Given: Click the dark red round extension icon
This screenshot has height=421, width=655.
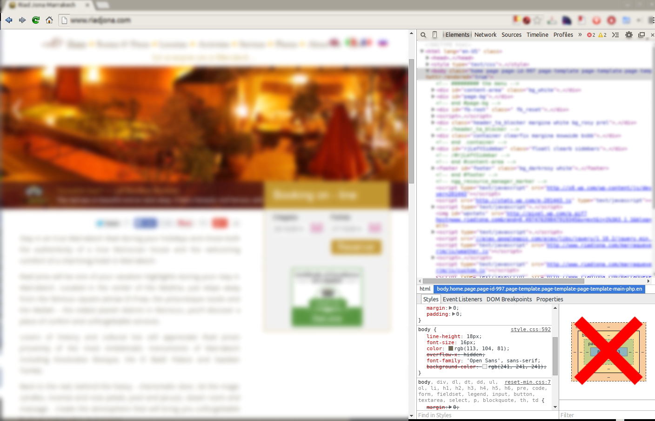Looking at the screenshot, I should [527, 20].
